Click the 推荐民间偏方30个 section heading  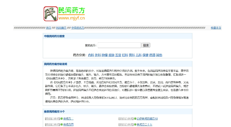55,111
